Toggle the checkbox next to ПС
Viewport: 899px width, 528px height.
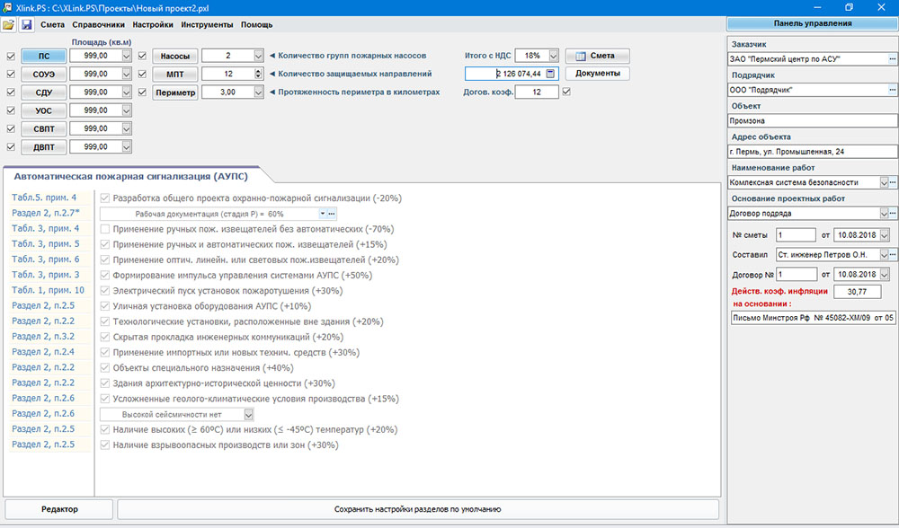pyautogui.click(x=11, y=56)
